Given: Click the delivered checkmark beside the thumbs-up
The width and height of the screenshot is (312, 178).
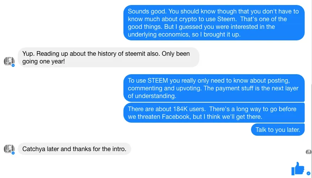Looking at the screenshot, I should [x=309, y=173].
